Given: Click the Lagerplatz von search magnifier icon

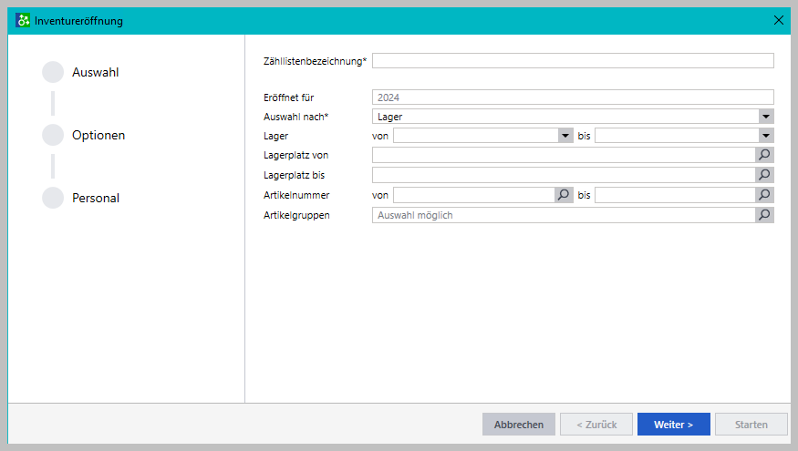Looking at the screenshot, I should tap(764, 155).
